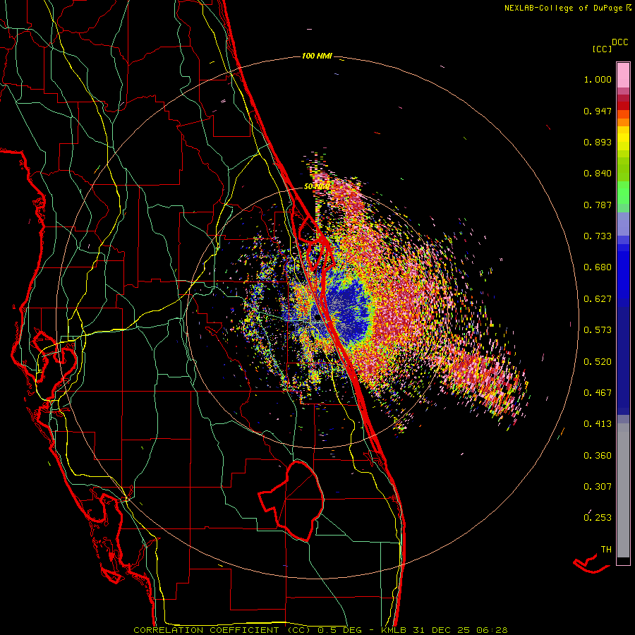The width and height of the screenshot is (635, 635).
Task: Select the 1.000 scale value
Action: [x=598, y=79]
